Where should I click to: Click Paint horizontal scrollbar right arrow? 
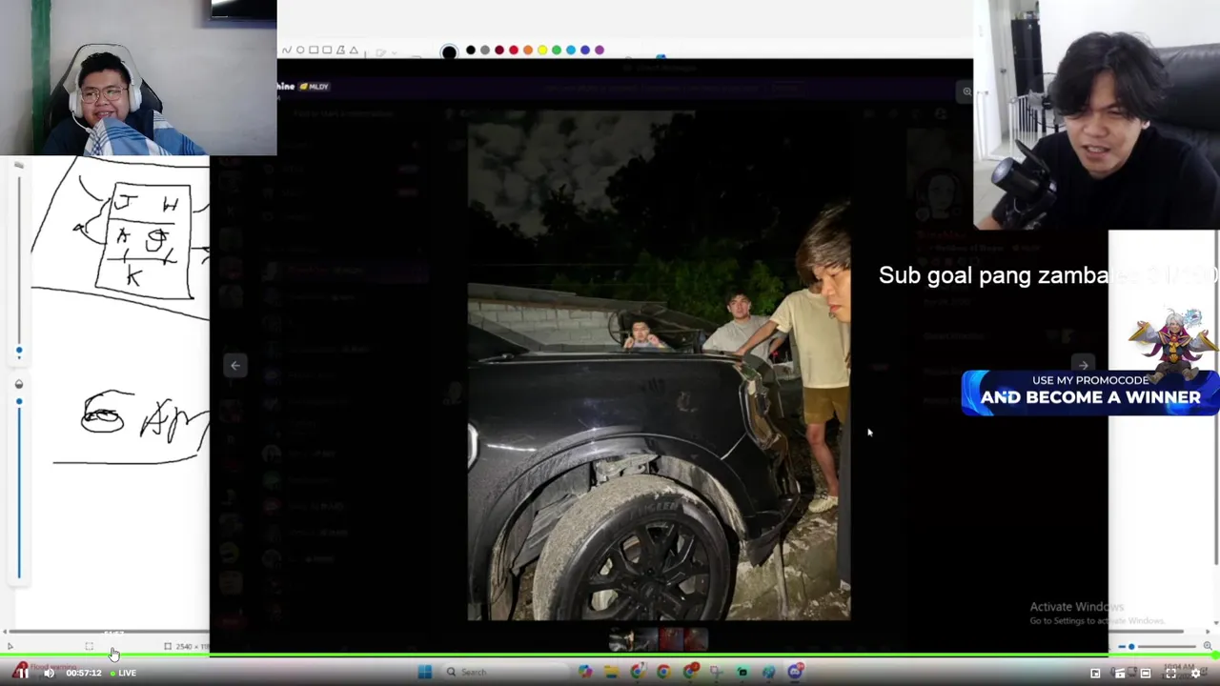1208,632
